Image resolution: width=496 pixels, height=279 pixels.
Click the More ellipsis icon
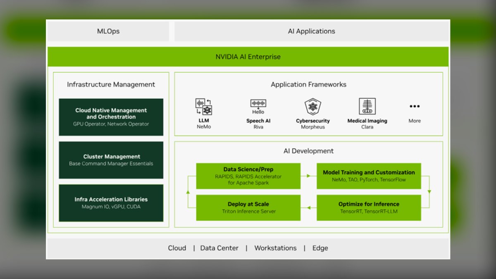pyautogui.click(x=415, y=107)
